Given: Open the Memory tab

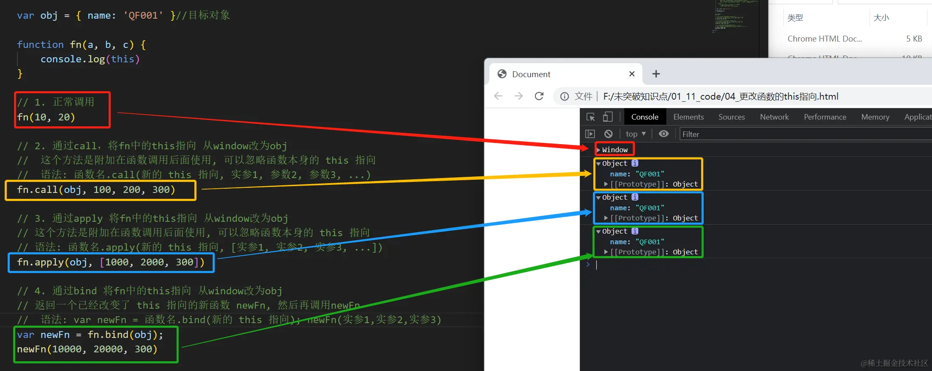Looking at the screenshot, I should [x=875, y=117].
